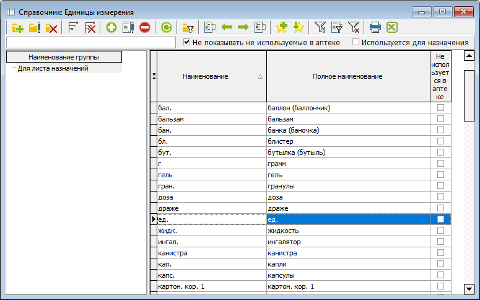Click the scrollbar down arrow in the table

pos(469,288)
